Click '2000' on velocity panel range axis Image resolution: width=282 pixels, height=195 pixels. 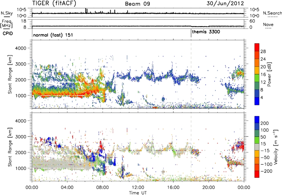coord(20,152)
